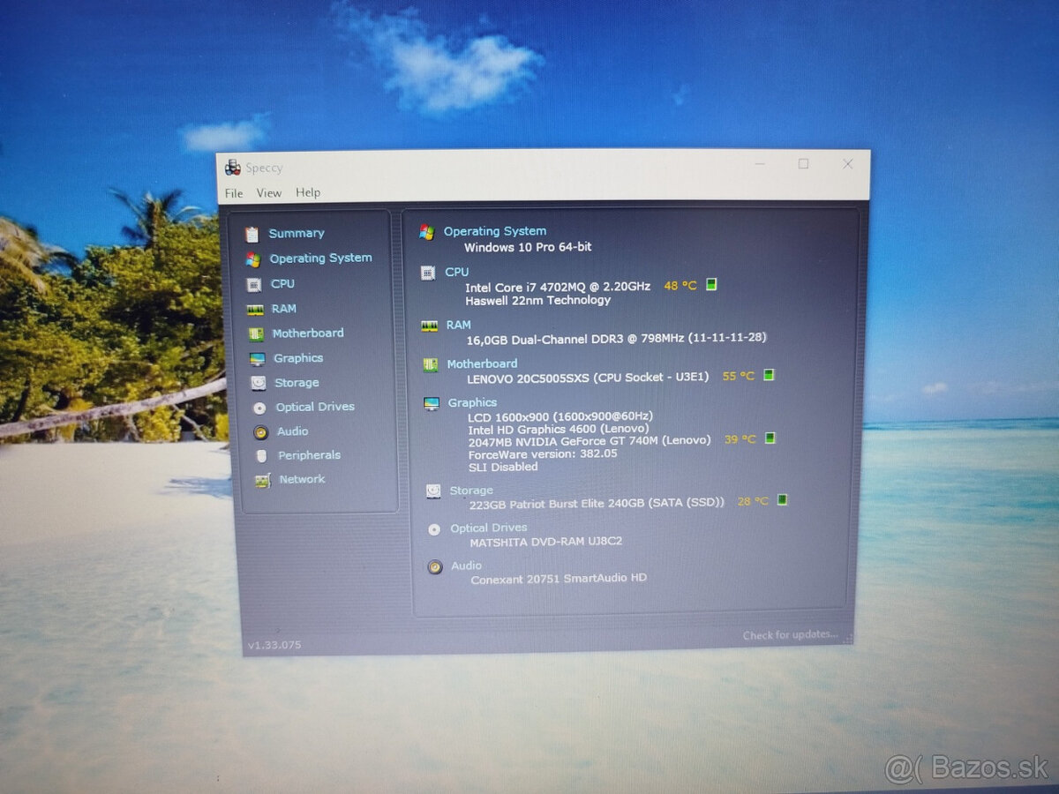Viewport: 1059px width, 794px height.
Task: Click the Speccy logo in the title bar
Action: [234, 167]
